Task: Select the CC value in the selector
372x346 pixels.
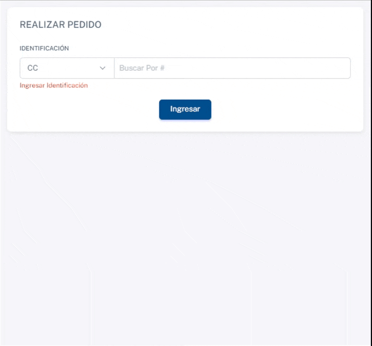Action: point(33,68)
